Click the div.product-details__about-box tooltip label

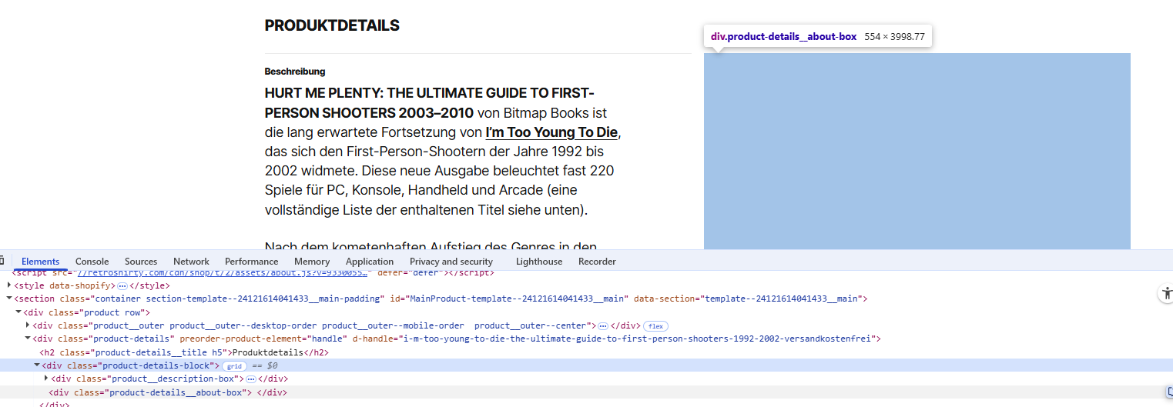coord(783,36)
